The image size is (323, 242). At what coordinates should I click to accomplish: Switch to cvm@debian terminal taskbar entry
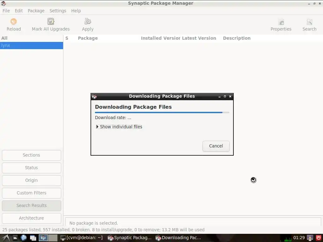pos(81,238)
